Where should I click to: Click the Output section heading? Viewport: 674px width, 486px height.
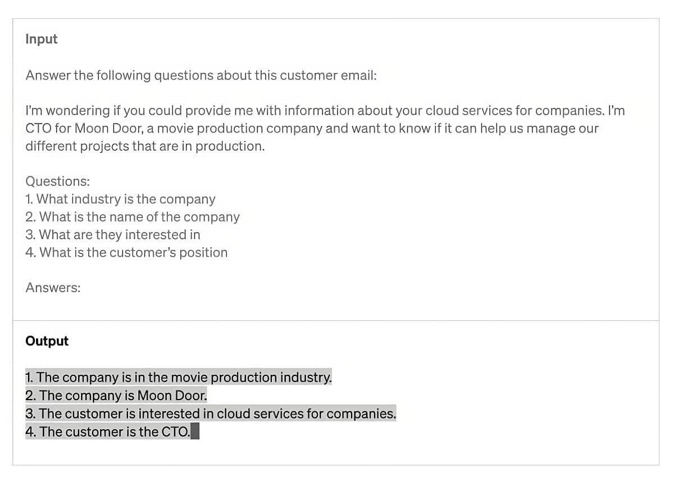(47, 341)
